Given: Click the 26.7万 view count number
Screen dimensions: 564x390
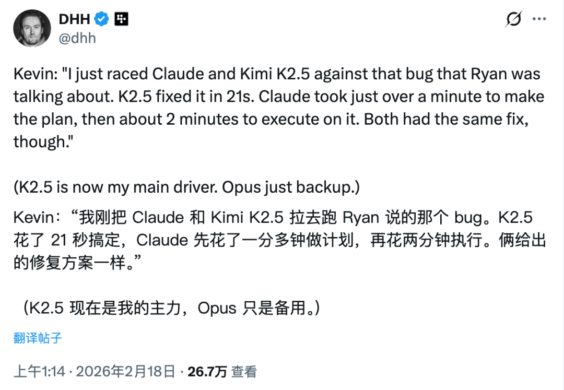Looking at the screenshot, I should click(207, 372).
